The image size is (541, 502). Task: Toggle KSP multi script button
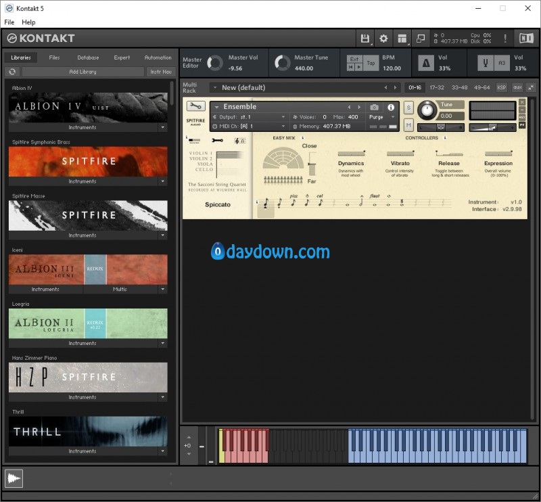pyautogui.click(x=502, y=87)
